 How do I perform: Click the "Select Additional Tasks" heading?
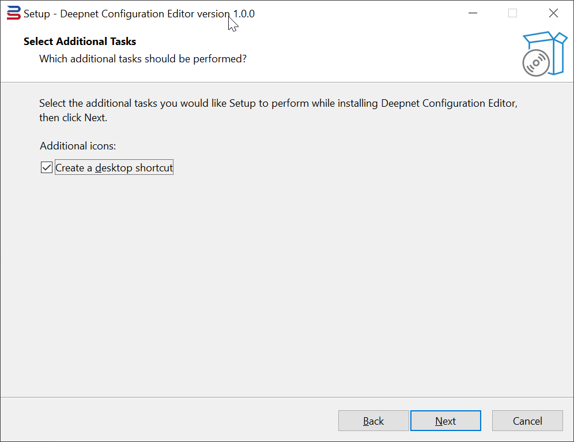(80, 42)
